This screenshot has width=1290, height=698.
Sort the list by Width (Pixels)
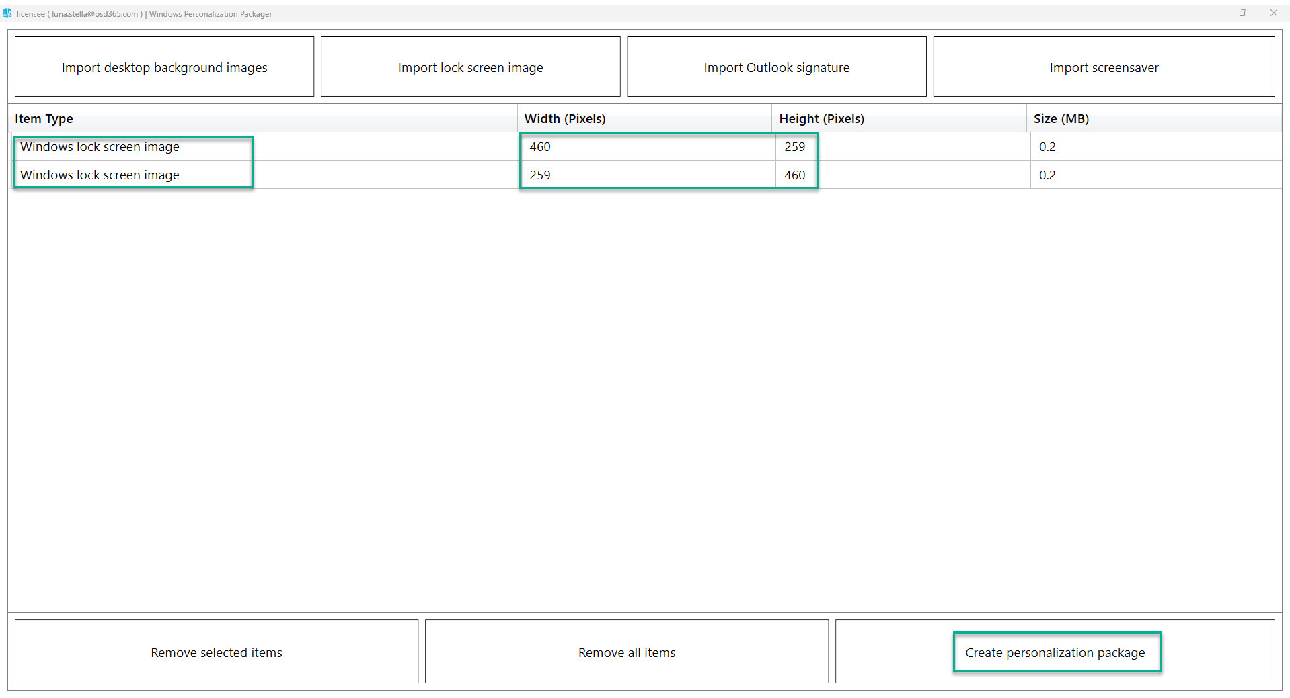[565, 118]
